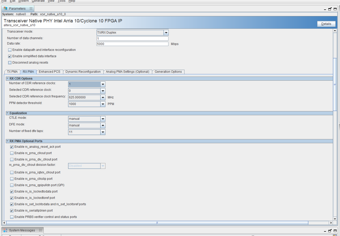Open the CTLE mode dropdown
The image size is (340, 236).
[x=103, y=119]
